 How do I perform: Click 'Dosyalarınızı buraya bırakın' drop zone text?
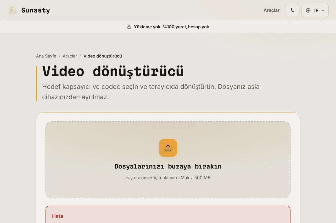168,166
